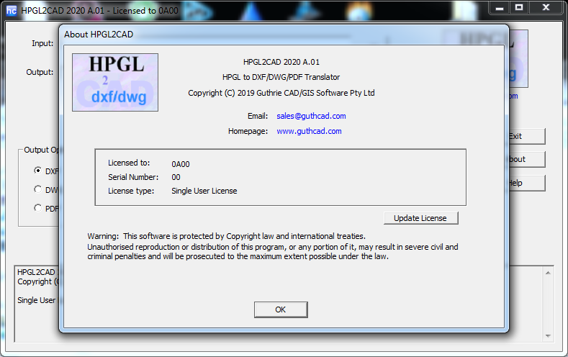Click the Exit button in main window
Viewport: 568px width, 357px height.
pos(527,136)
